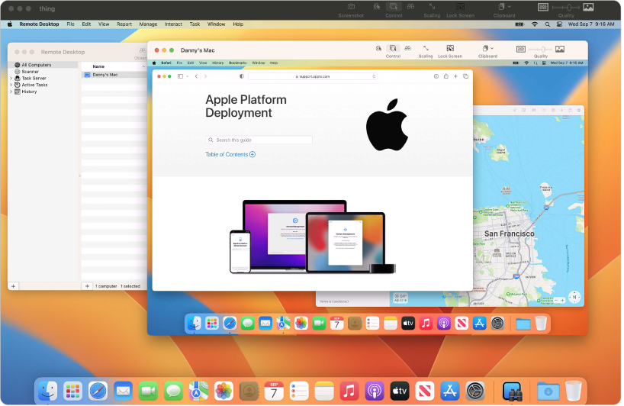Open Finder from the bottom local dock
The height and width of the screenshot is (406, 624).
[x=48, y=391]
